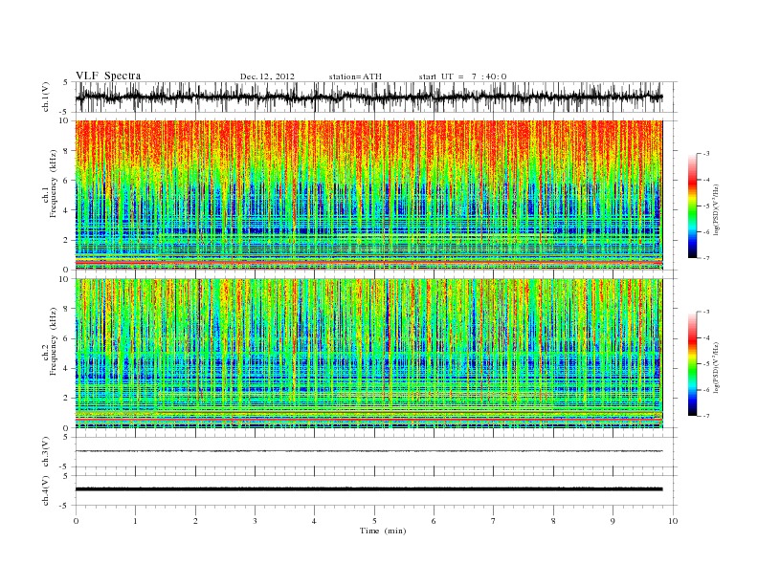Click the '-7' value on ch.2 colorbar
Image resolution: width=758 pixels, height=585 pixels.
click(705, 416)
